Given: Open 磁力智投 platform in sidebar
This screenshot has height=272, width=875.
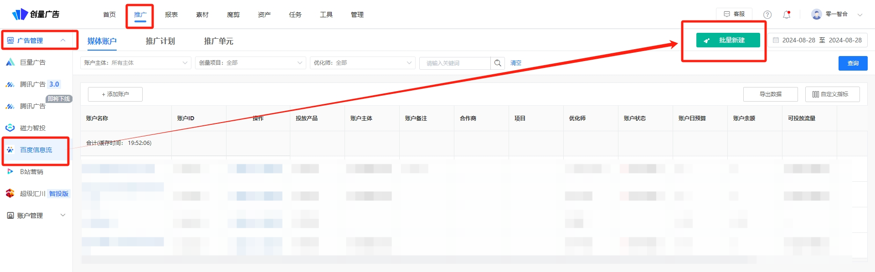Looking at the screenshot, I should (32, 128).
